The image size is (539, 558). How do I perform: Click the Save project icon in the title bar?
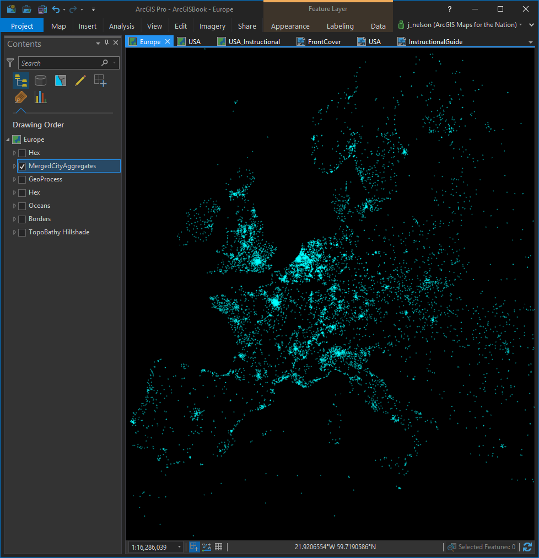point(42,9)
